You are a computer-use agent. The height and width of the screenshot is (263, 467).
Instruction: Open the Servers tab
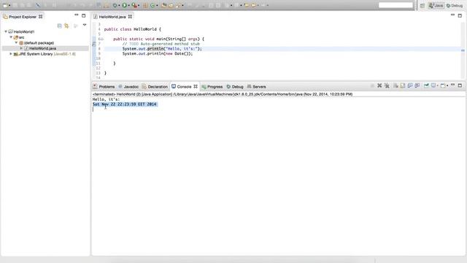(x=256, y=86)
